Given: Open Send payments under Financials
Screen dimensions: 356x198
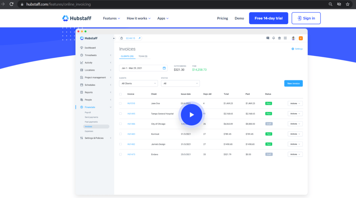Looking at the screenshot, I should pos(91,117).
